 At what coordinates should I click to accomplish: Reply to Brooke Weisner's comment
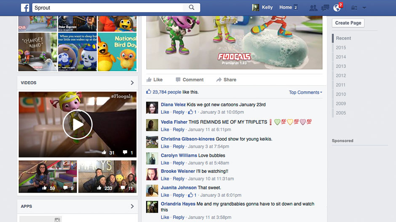[179, 179]
